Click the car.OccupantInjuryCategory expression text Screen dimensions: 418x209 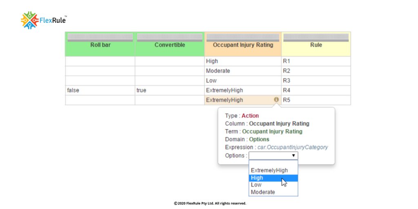coord(292,147)
